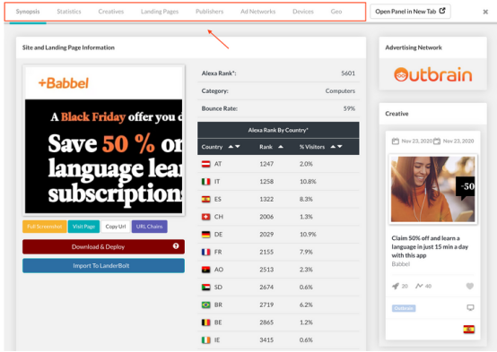Click the first calendar icon for Nov 23, 2020
The image size is (497, 352).
pyautogui.click(x=396, y=142)
